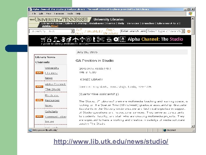
Task: Click the Libraries Home link
Action: [52, 23]
